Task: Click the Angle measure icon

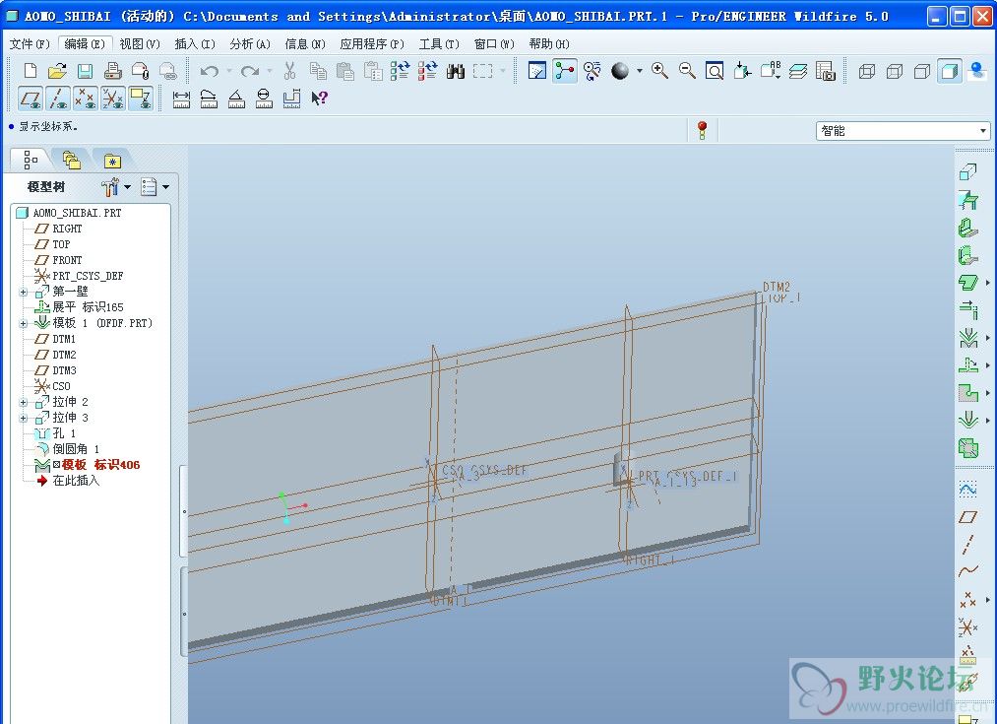Action: 236,99
